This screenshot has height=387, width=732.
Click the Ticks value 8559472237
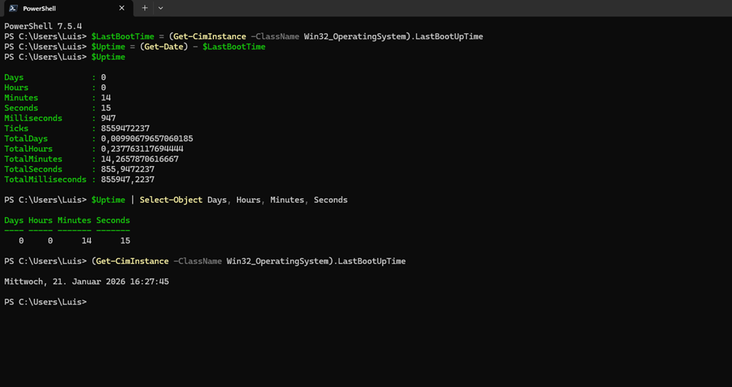pyautogui.click(x=125, y=128)
